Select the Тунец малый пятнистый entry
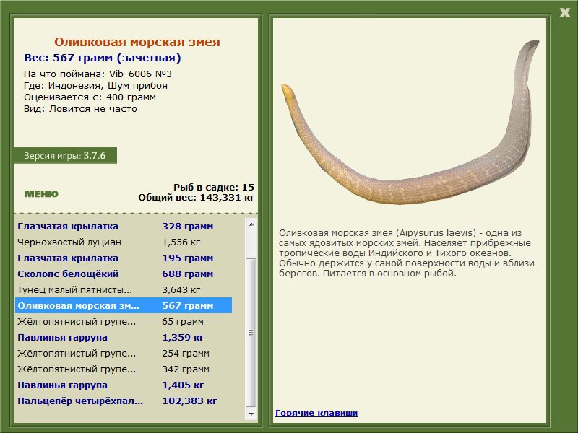 tap(124, 290)
